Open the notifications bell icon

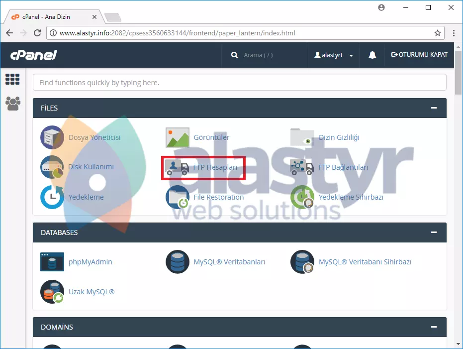pyautogui.click(x=372, y=55)
